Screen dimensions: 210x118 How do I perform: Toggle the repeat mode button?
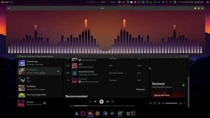click(113, 102)
